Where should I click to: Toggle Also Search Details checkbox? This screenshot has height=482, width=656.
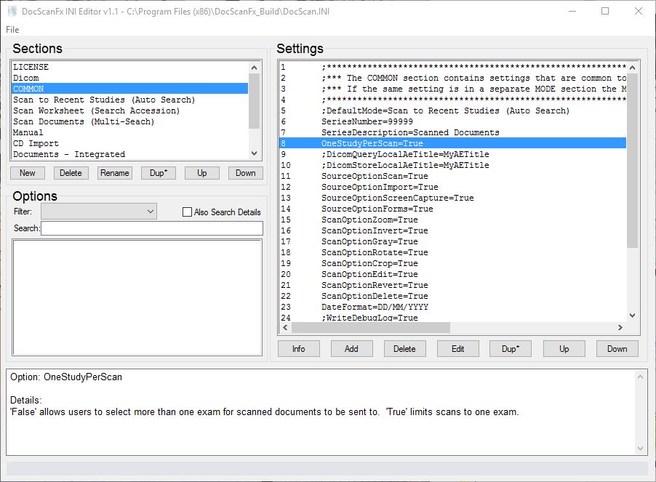point(187,212)
